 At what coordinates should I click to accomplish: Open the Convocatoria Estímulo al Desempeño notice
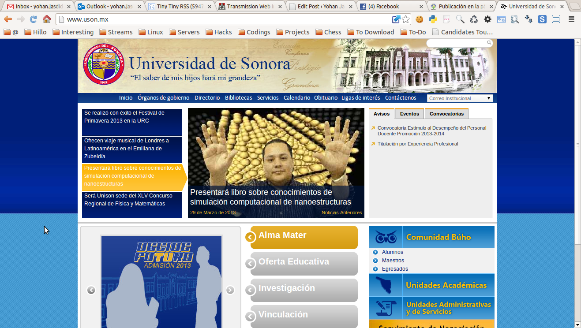click(x=432, y=131)
